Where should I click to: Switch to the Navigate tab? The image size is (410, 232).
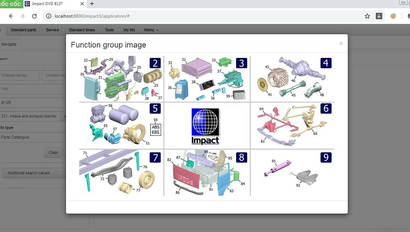(x=9, y=44)
